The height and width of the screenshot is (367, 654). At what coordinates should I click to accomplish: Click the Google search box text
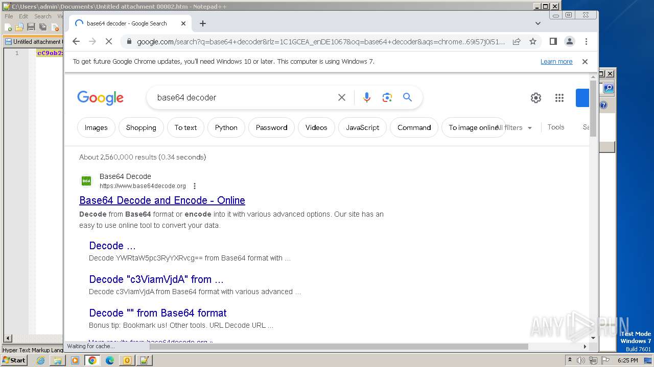(x=186, y=97)
